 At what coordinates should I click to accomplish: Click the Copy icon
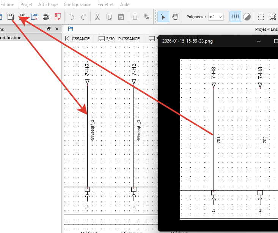click(x=109, y=17)
